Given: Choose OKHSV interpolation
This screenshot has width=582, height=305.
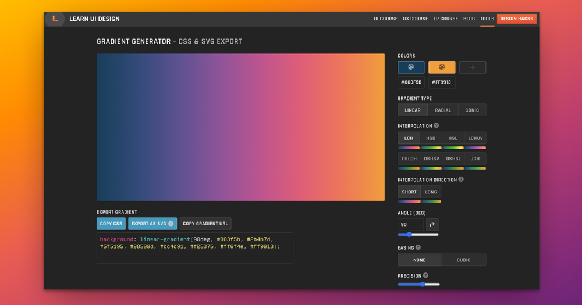Looking at the screenshot, I should (x=431, y=159).
